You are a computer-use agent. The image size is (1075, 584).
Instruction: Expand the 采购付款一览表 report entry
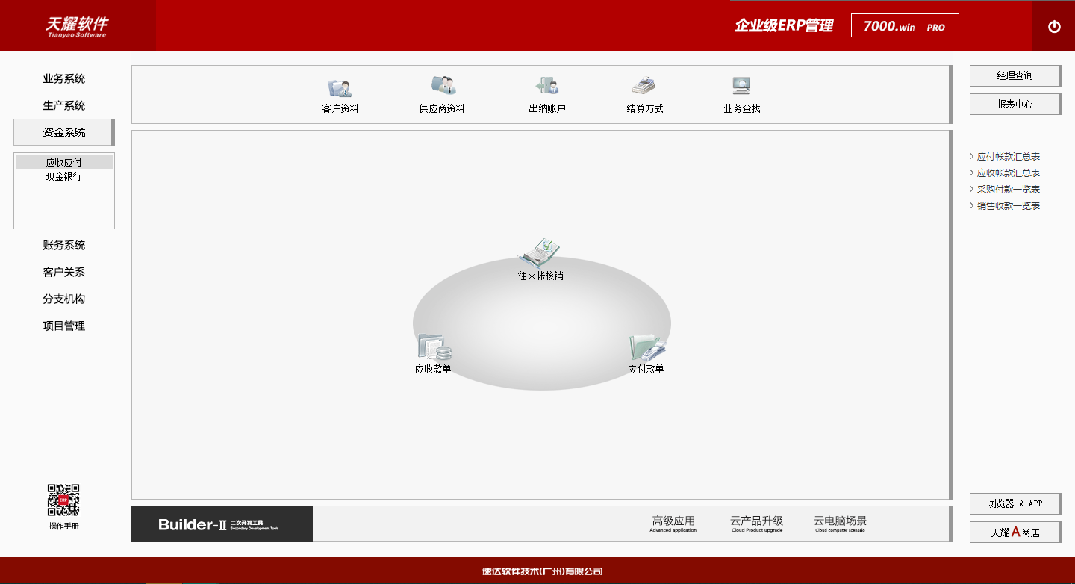pyautogui.click(x=1006, y=189)
